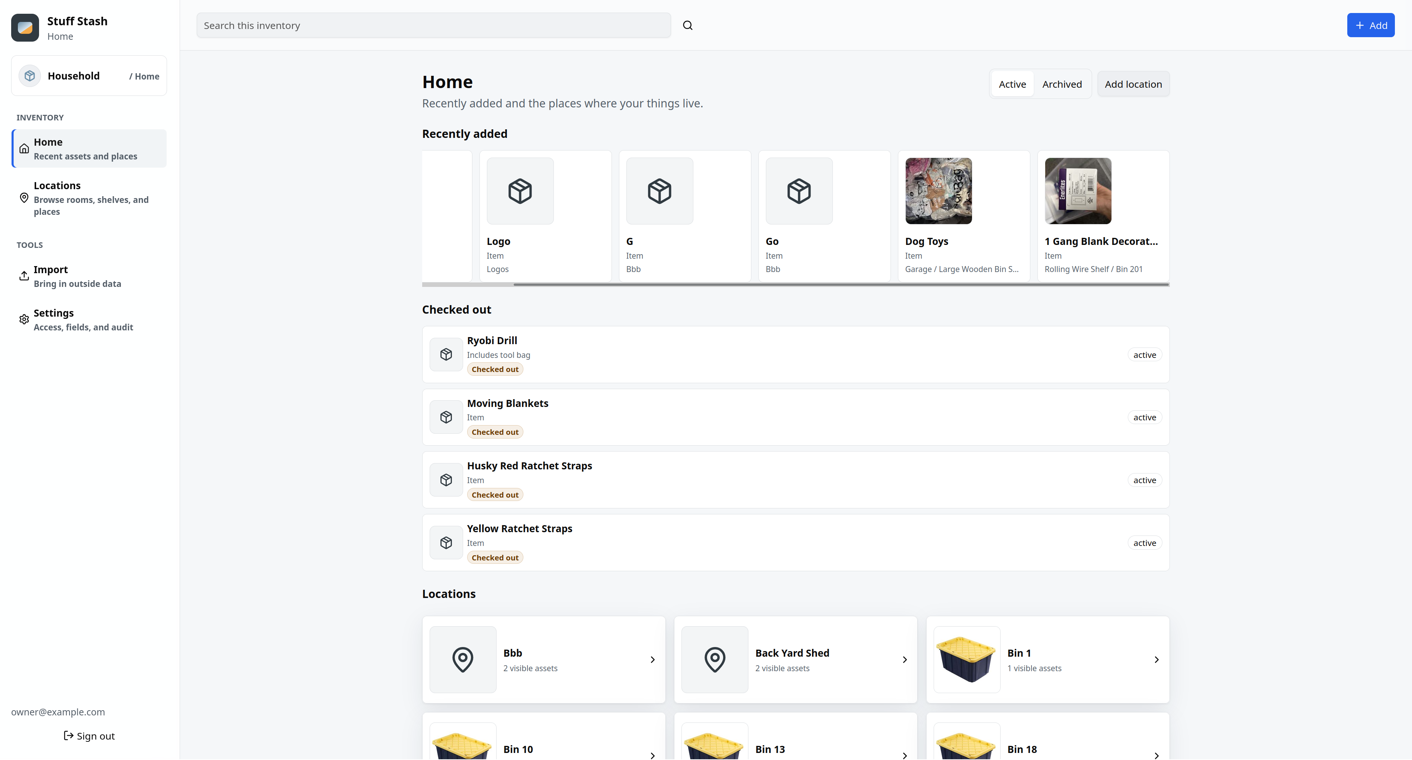
Task: Click the Moving Blankets cube icon
Action: (x=446, y=417)
